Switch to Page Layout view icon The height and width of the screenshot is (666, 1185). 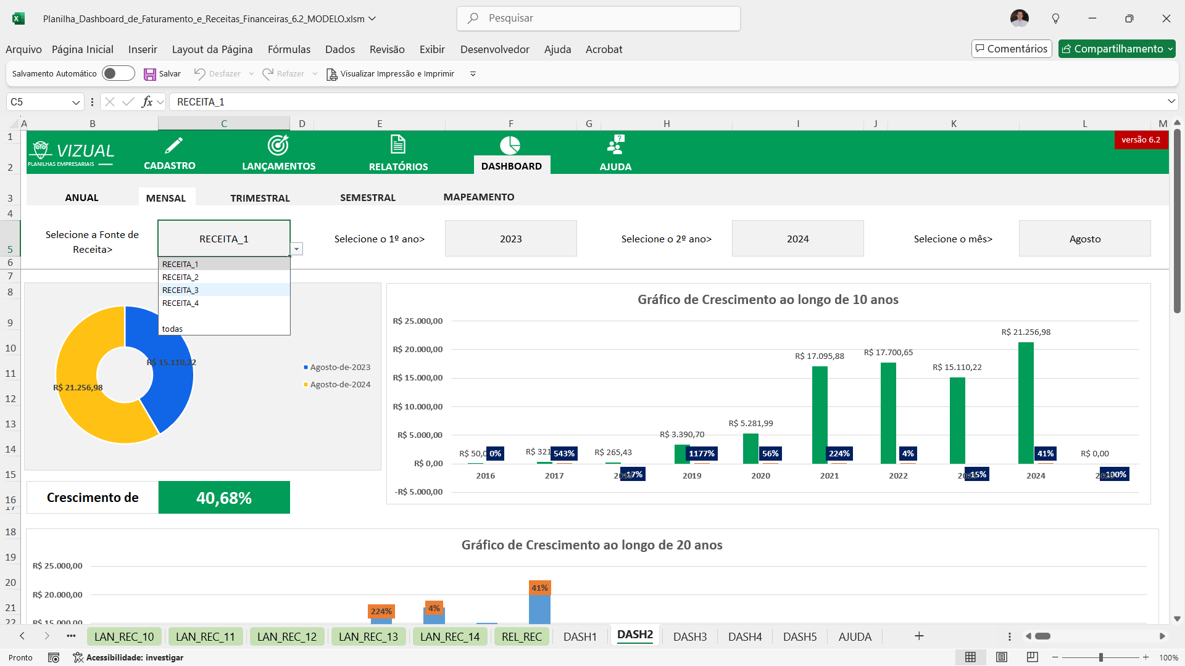pos(1002,657)
